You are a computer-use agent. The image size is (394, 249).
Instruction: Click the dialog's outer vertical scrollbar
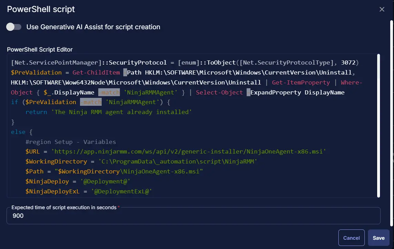392,123
